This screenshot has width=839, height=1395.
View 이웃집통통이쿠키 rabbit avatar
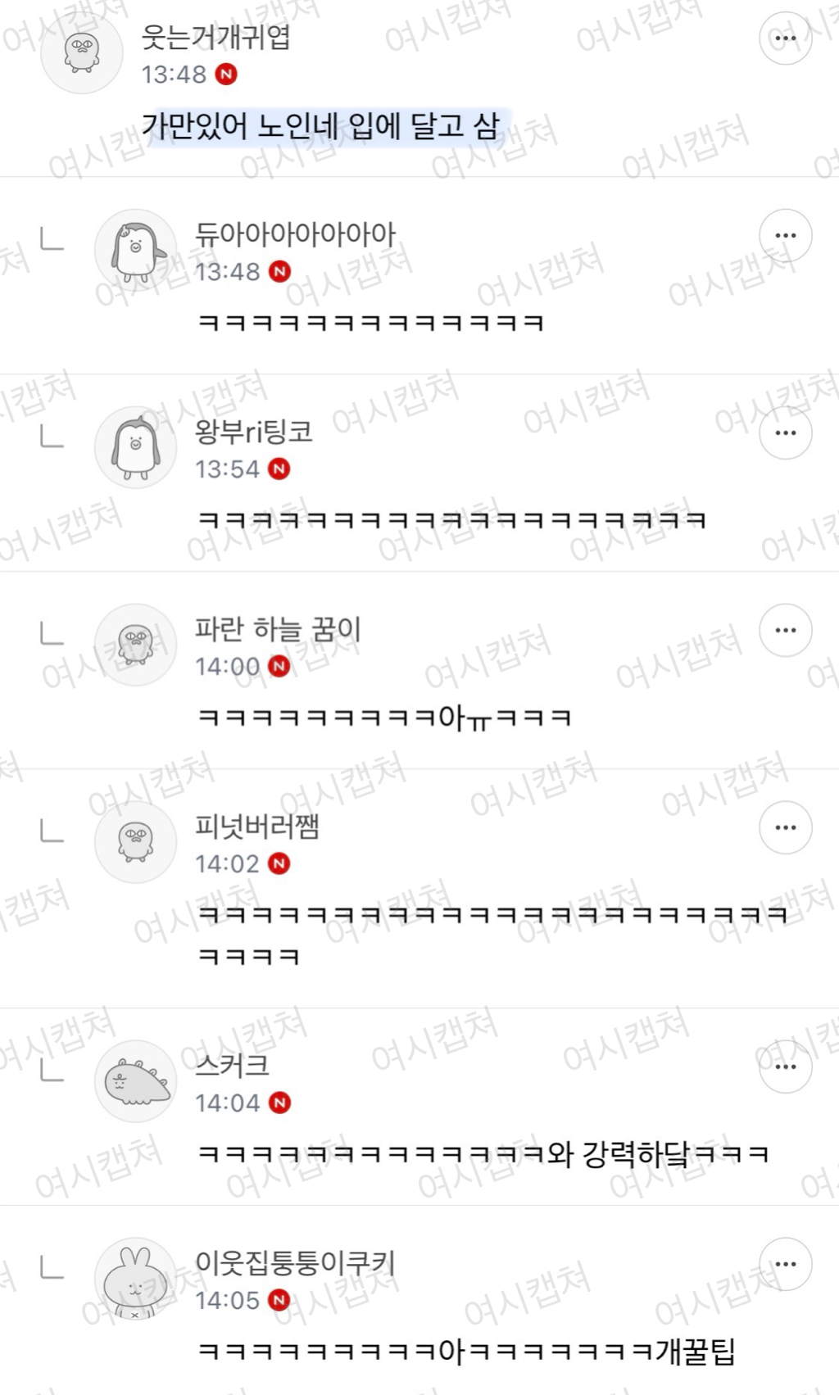[136, 1279]
